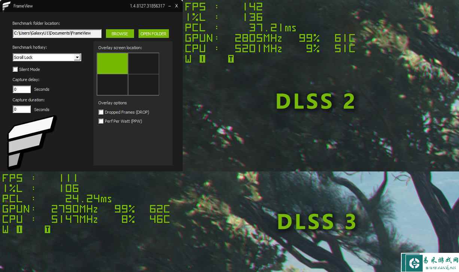Select bottom-right overlay screen location

click(143, 85)
